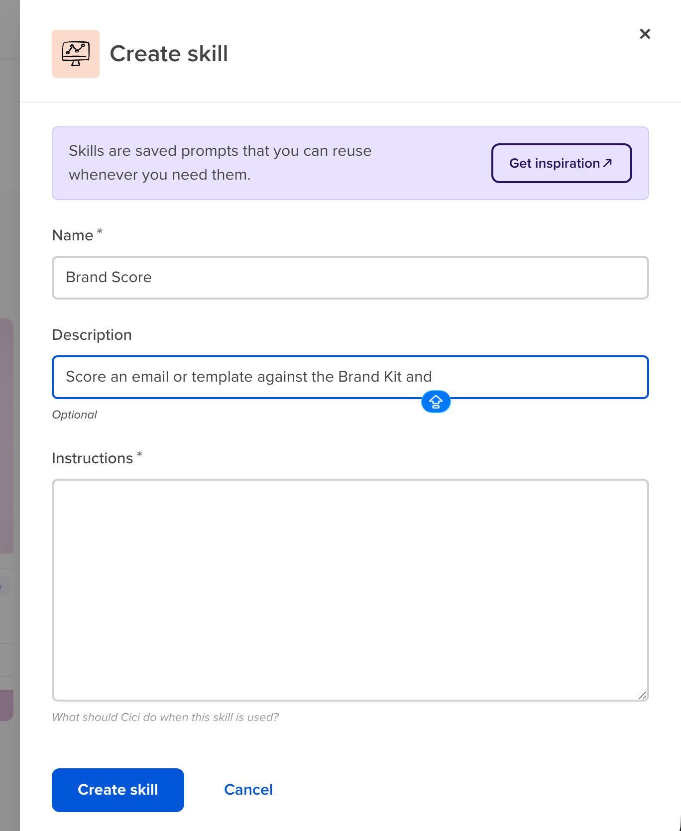The image size is (681, 831).
Task: Click the saved prompts info banner text
Action: coord(220,163)
